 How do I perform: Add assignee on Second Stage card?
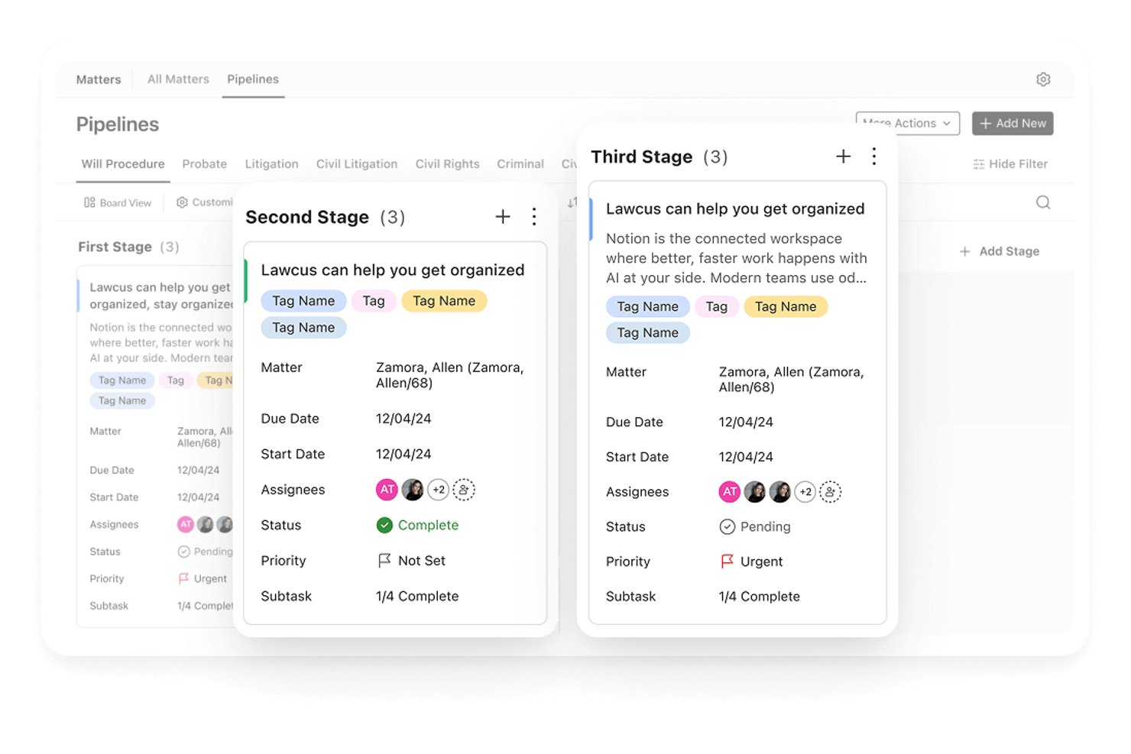464,490
